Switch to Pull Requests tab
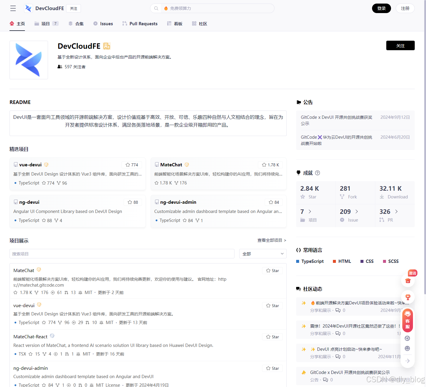 tap(140, 24)
